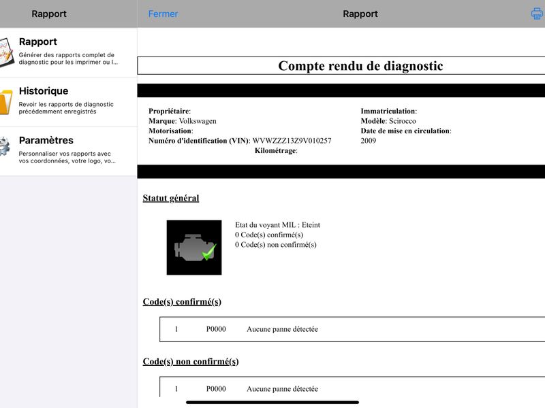
Task: Select the Historique menu entry
Action: (x=68, y=101)
